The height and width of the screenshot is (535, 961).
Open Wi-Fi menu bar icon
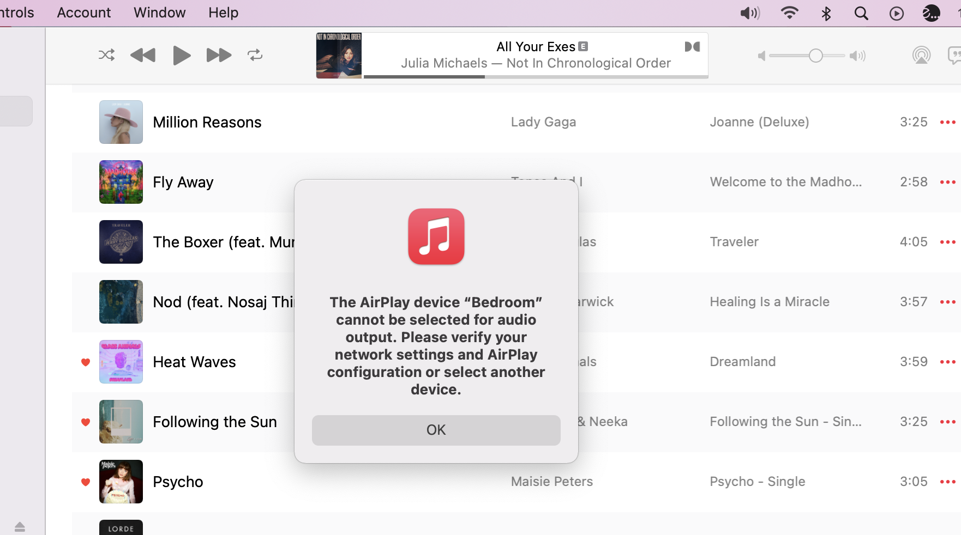point(789,13)
